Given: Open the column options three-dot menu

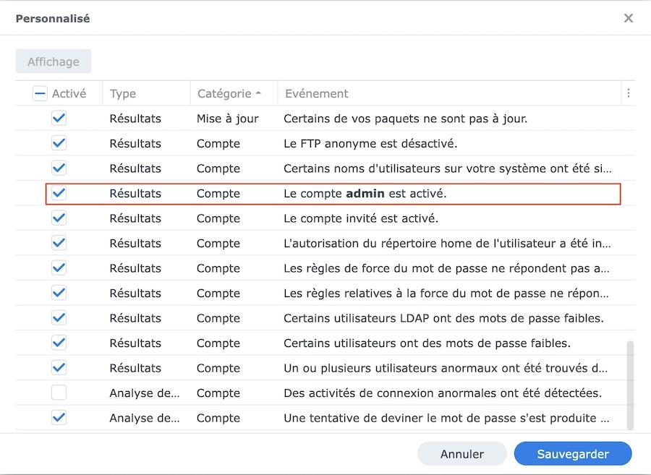Looking at the screenshot, I should [x=628, y=93].
